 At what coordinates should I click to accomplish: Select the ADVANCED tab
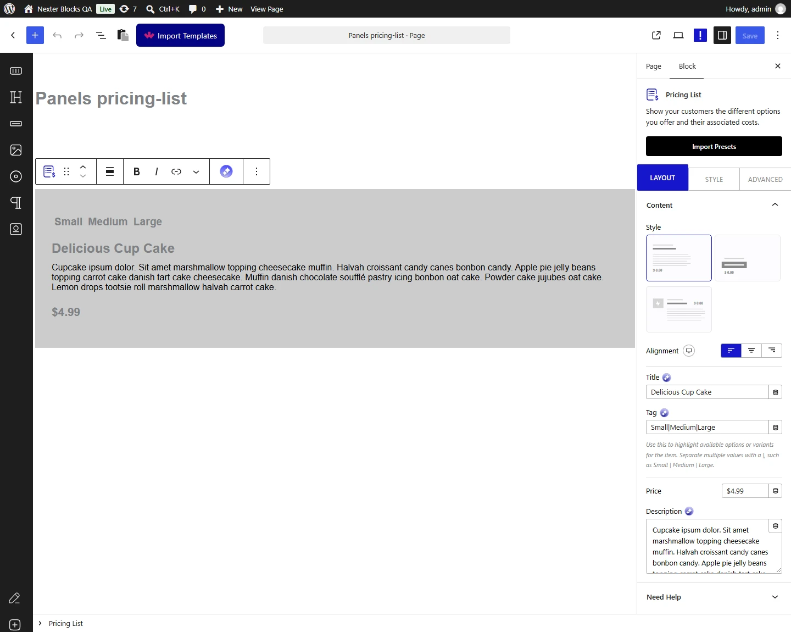point(765,179)
